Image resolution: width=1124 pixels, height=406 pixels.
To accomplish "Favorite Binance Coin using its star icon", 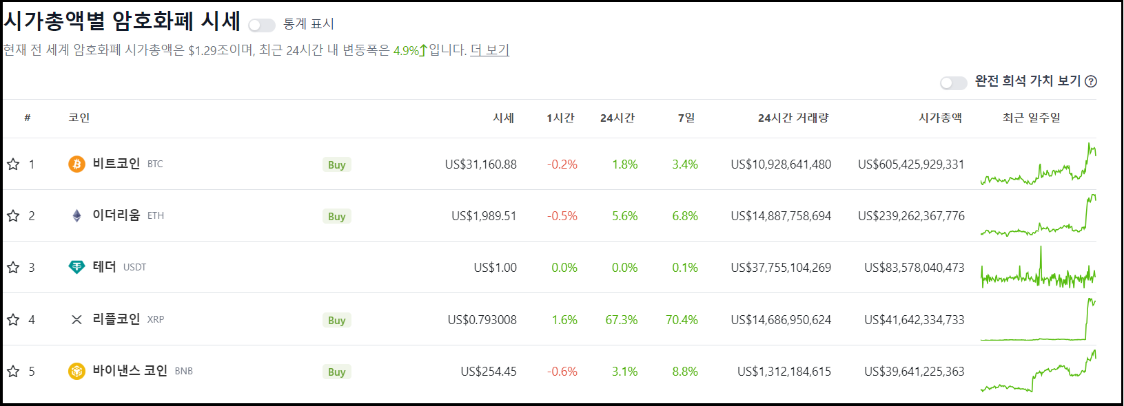I will point(12,371).
